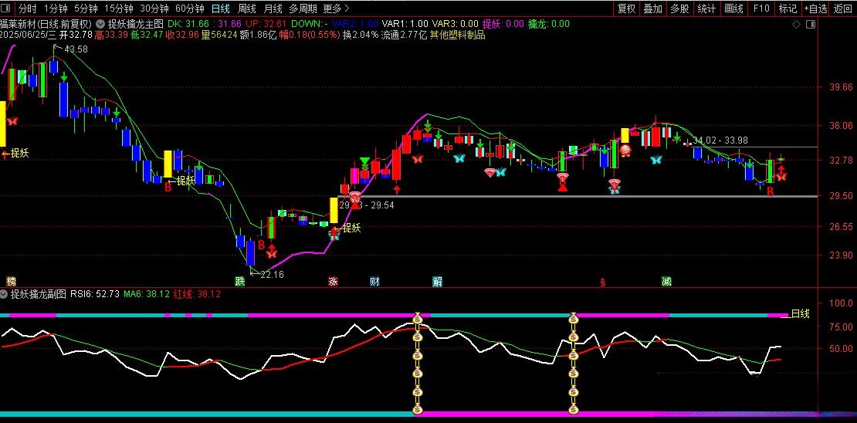
Task: Open the 画线 drawing tools
Action: [x=734, y=8]
